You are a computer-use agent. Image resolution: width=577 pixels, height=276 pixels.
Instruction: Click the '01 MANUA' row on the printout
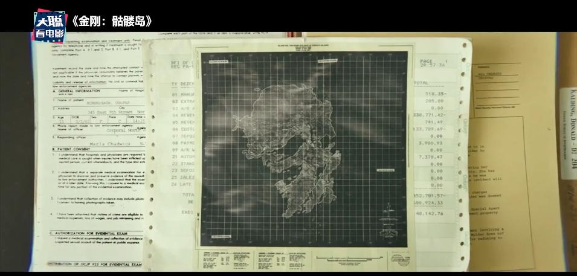tap(183, 94)
